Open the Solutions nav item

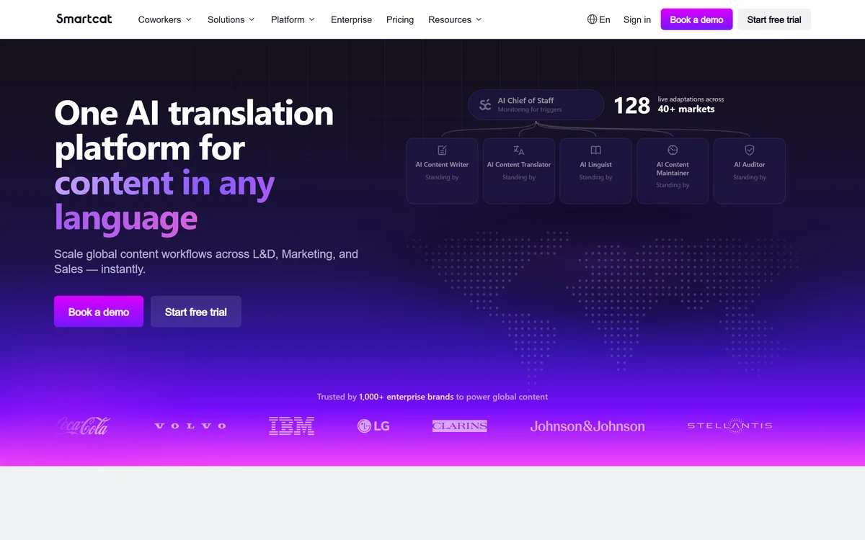(231, 19)
